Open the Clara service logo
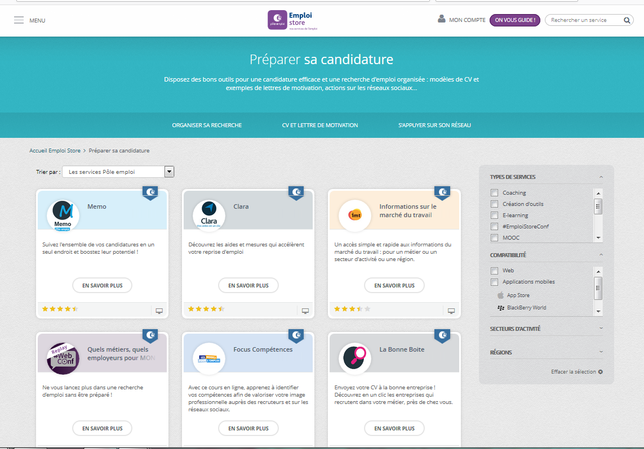The height and width of the screenshot is (449, 644). click(x=208, y=215)
